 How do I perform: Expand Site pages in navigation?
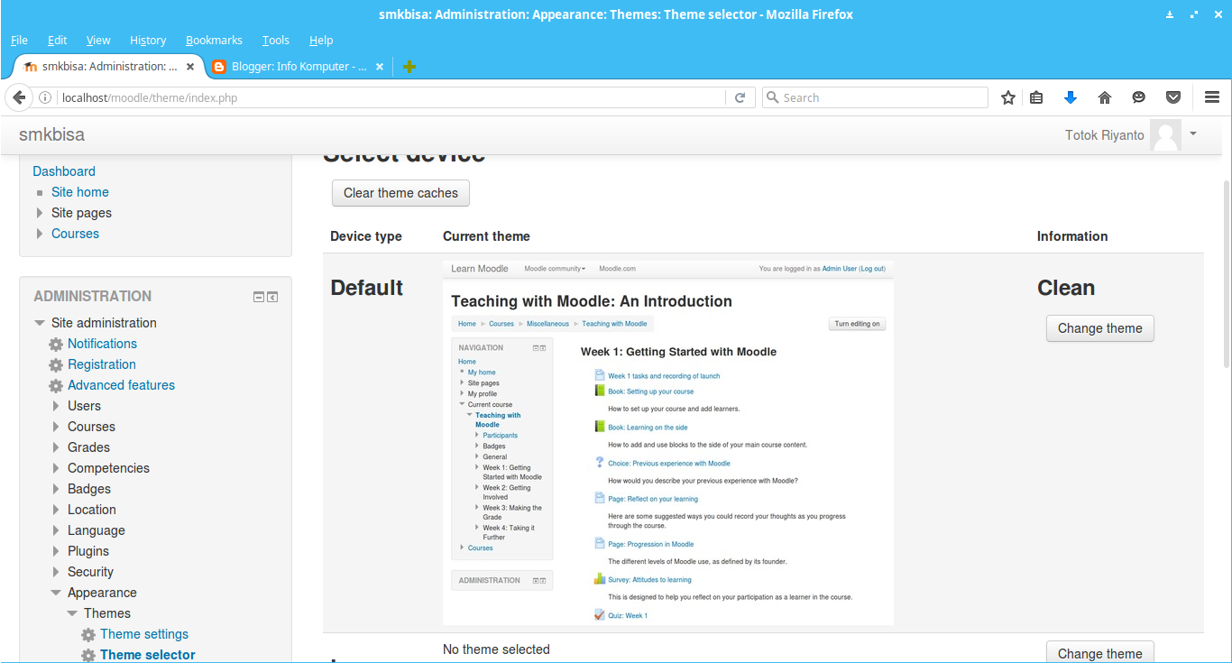(40, 213)
